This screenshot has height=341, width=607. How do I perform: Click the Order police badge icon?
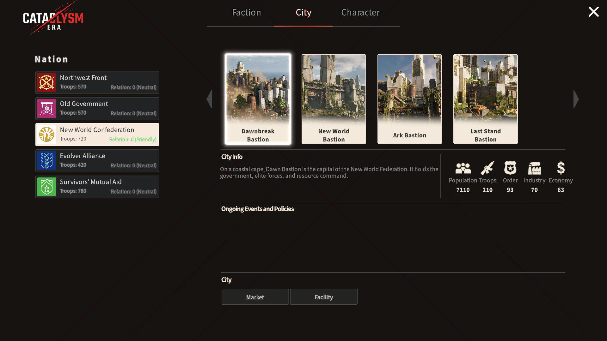pos(510,168)
